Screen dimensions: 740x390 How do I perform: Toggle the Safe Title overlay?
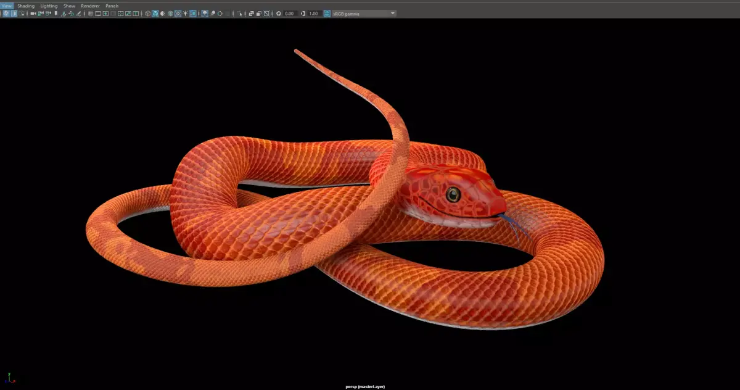coord(136,14)
